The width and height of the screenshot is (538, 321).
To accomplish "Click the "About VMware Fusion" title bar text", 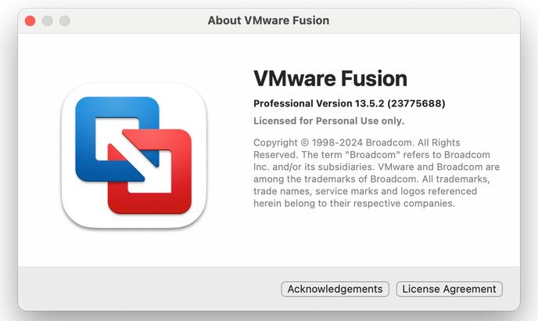I will (268, 20).
